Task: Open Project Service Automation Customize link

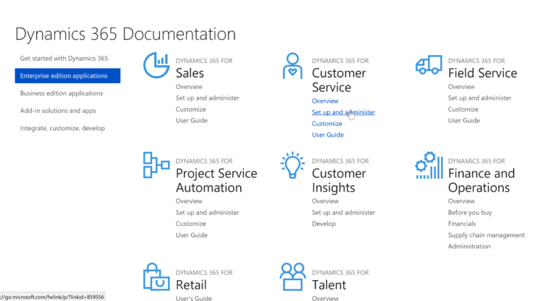Action: click(191, 224)
